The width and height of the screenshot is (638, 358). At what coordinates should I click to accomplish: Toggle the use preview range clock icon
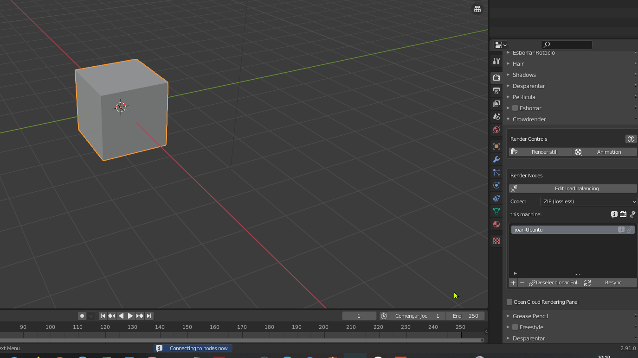384,316
